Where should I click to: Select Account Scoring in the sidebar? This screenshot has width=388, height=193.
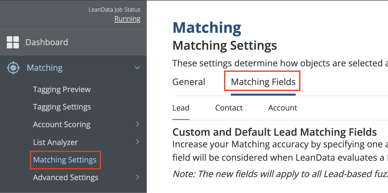pos(62,124)
